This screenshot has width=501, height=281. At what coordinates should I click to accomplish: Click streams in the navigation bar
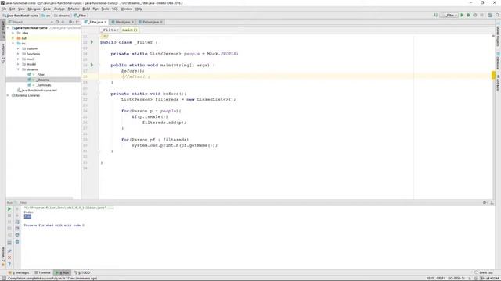pos(62,16)
